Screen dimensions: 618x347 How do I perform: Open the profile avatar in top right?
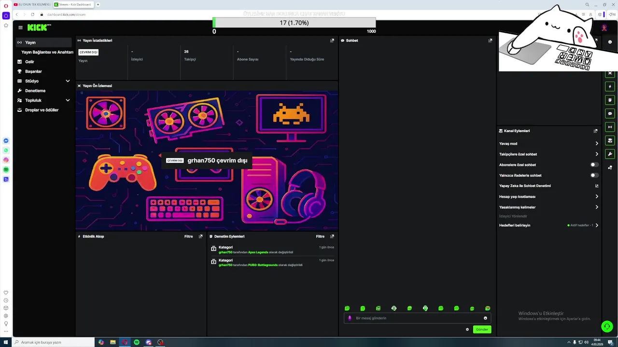click(x=604, y=27)
